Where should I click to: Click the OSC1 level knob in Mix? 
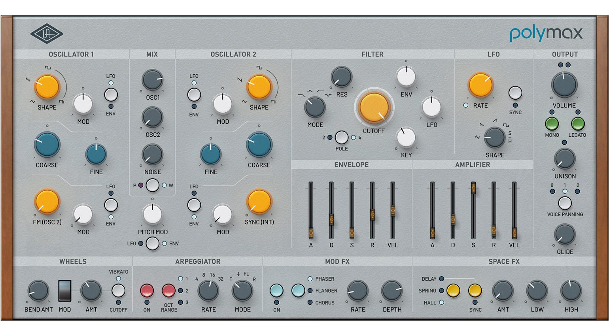pos(153,80)
